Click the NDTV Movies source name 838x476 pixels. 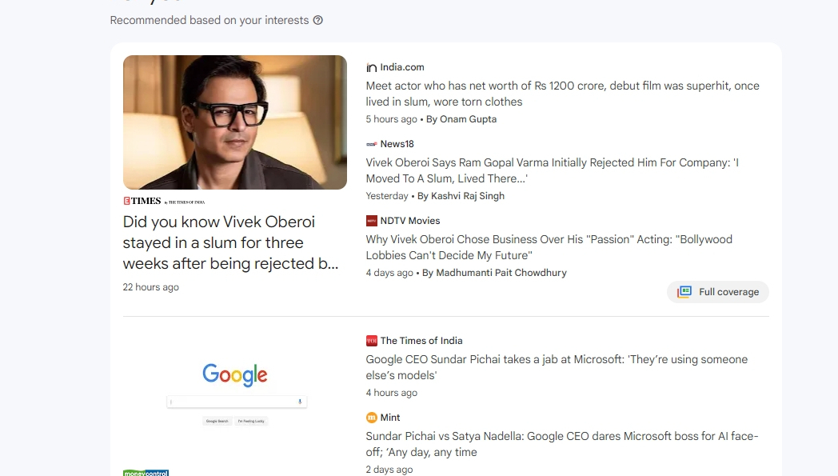(x=410, y=221)
